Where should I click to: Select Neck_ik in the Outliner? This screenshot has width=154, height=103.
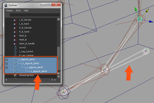tap(23, 36)
